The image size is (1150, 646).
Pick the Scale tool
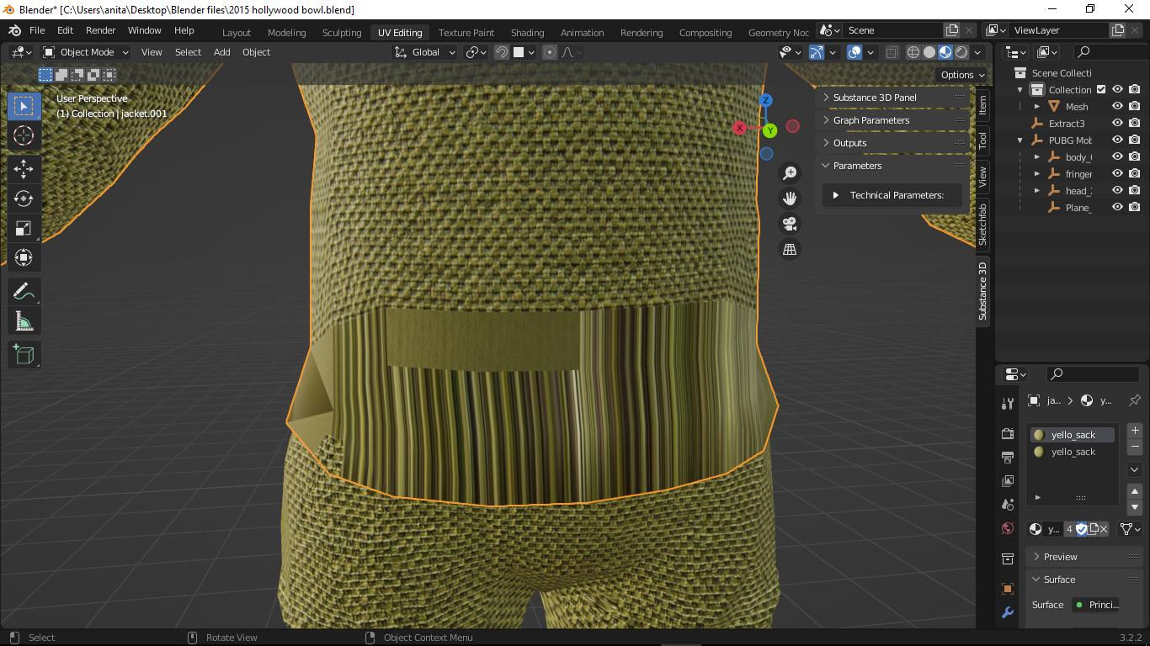[24, 228]
